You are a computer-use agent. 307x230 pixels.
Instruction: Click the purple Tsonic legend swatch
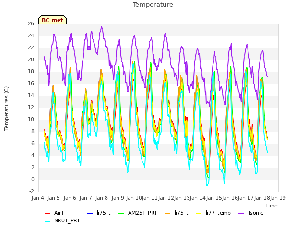(241, 213)
